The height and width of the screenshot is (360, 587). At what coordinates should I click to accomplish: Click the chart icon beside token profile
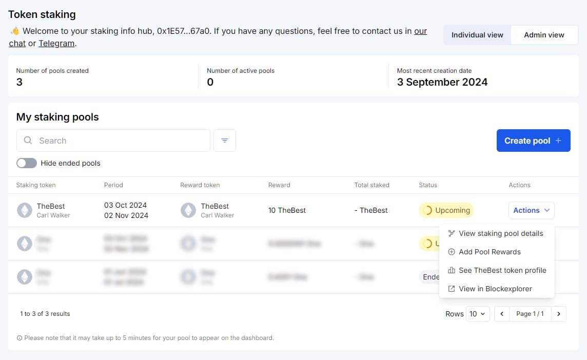coord(452,270)
